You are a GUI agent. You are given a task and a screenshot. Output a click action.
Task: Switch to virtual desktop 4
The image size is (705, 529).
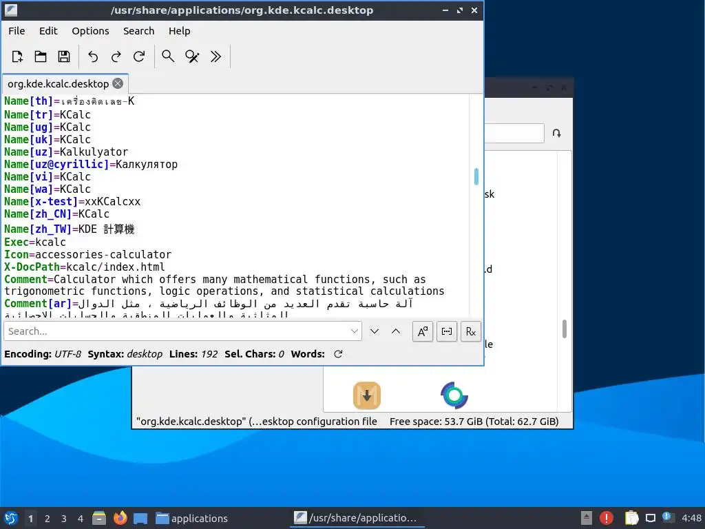[x=81, y=519]
